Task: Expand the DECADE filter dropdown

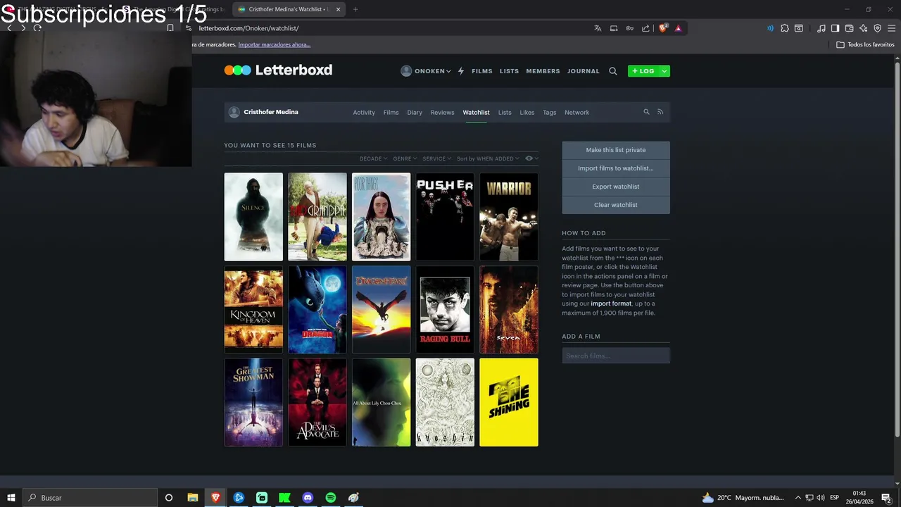Action: click(x=373, y=158)
